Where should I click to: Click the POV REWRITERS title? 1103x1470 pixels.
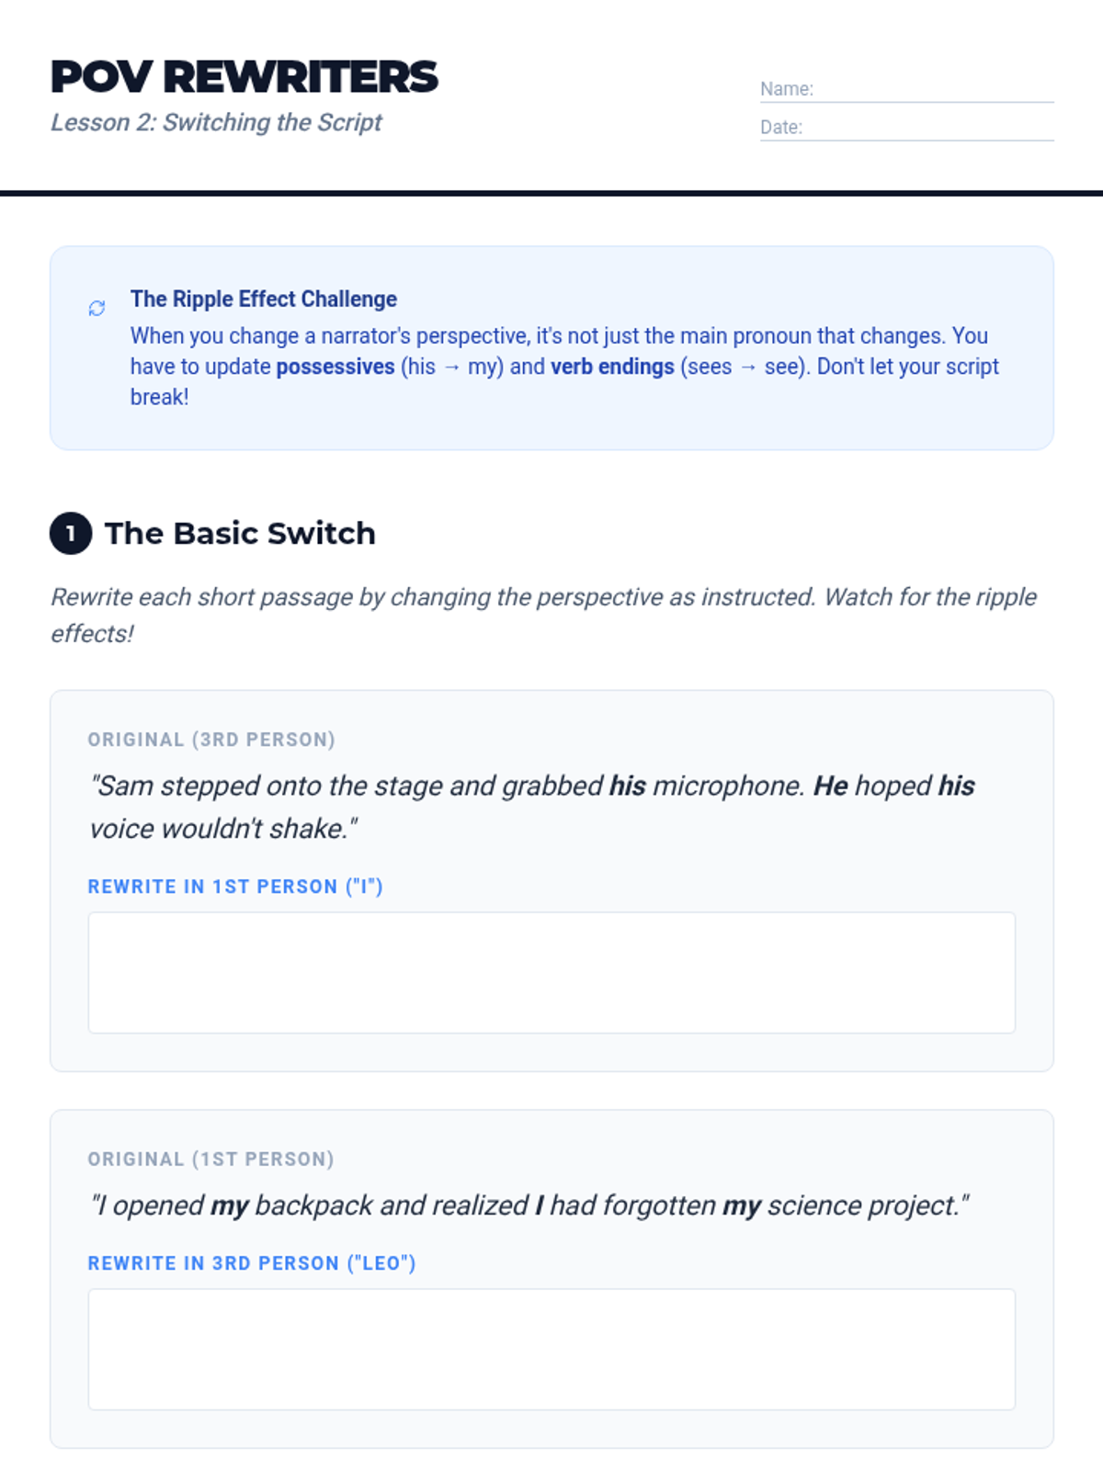[244, 77]
